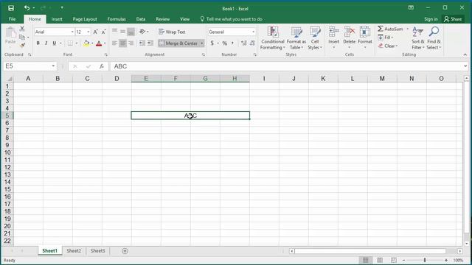Open the font size 12 dropdown
Image resolution: width=472 pixels, height=265 pixels.
(x=88, y=32)
